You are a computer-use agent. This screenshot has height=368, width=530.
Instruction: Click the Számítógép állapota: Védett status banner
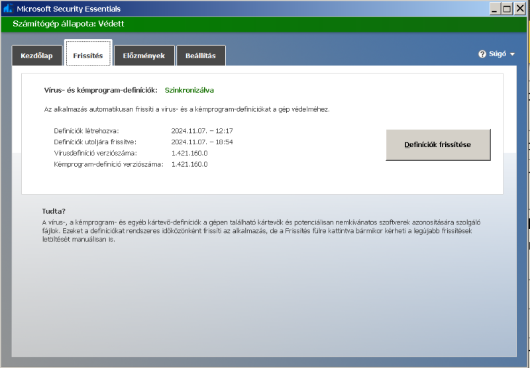point(264,24)
